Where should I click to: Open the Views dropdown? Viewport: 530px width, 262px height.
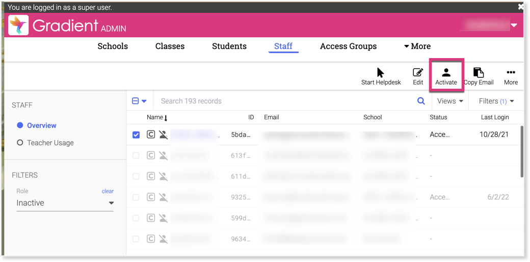450,101
